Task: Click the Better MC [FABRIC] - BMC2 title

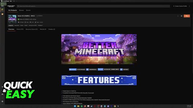Action: (26, 16)
